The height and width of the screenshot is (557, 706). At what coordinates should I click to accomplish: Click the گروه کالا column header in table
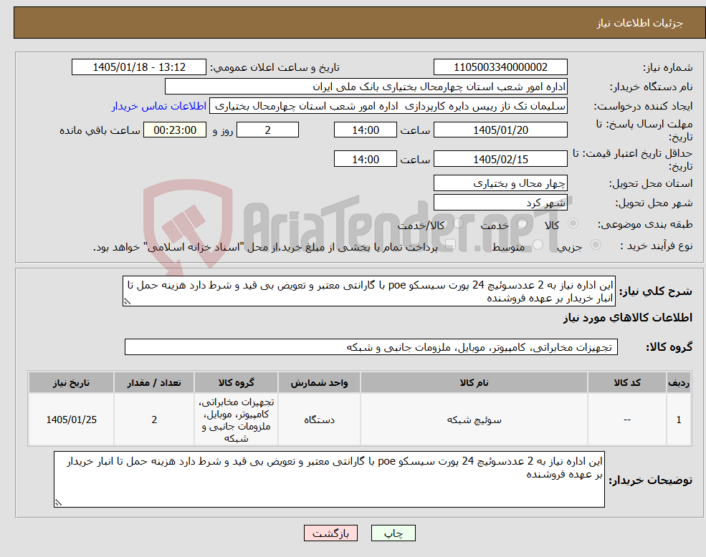coord(236,382)
